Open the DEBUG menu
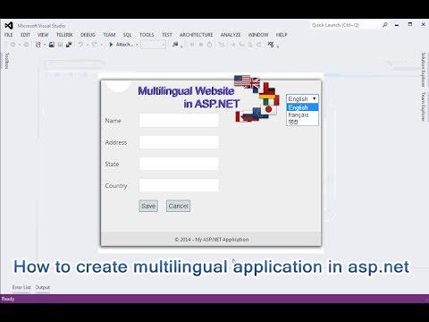Screen dimensions: 429x322 pyautogui.click(x=88, y=35)
